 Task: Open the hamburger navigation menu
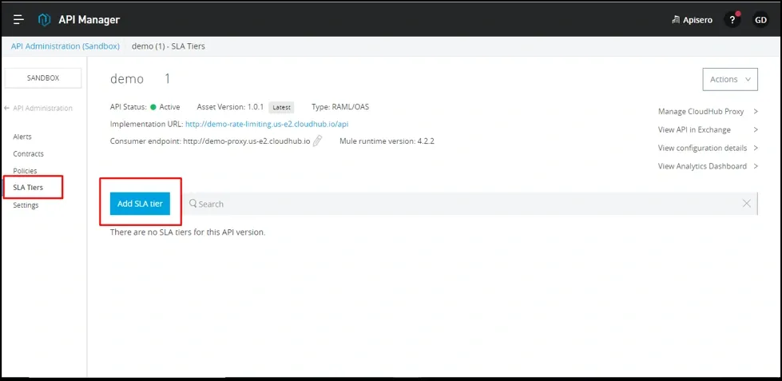[x=18, y=19]
